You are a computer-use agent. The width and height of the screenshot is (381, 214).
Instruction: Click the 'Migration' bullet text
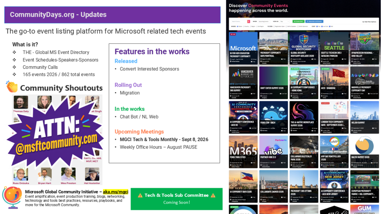[x=130, y=93]
